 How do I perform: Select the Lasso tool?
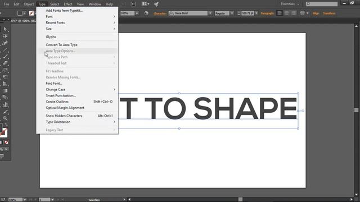(5, 36)
